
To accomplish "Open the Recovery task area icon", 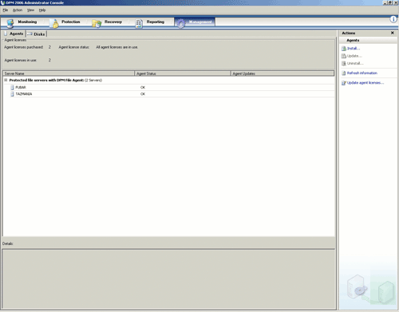I will [97, 23].
